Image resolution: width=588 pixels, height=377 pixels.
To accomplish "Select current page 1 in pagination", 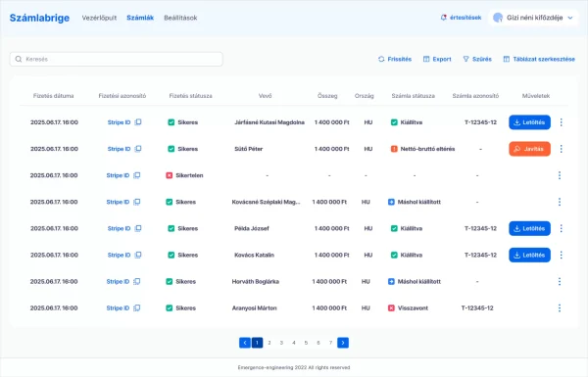I will coord(257,343).
